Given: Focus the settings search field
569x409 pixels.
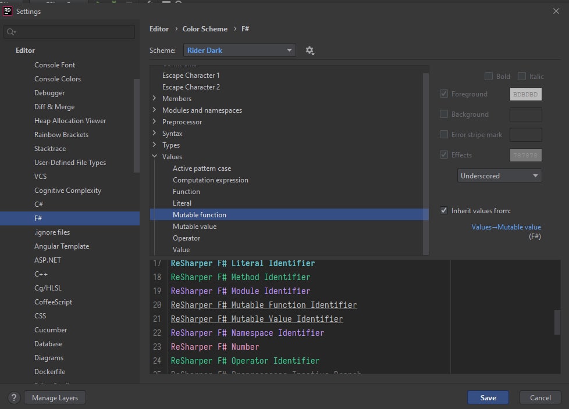Looking at the screenshot, I should 69,32.
